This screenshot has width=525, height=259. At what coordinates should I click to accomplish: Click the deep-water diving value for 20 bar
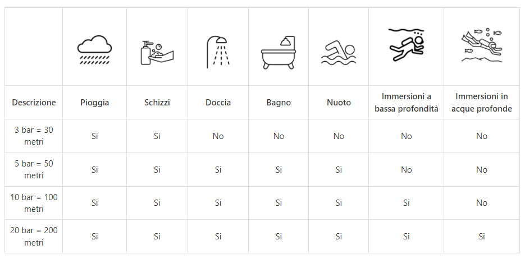[481, 237]
